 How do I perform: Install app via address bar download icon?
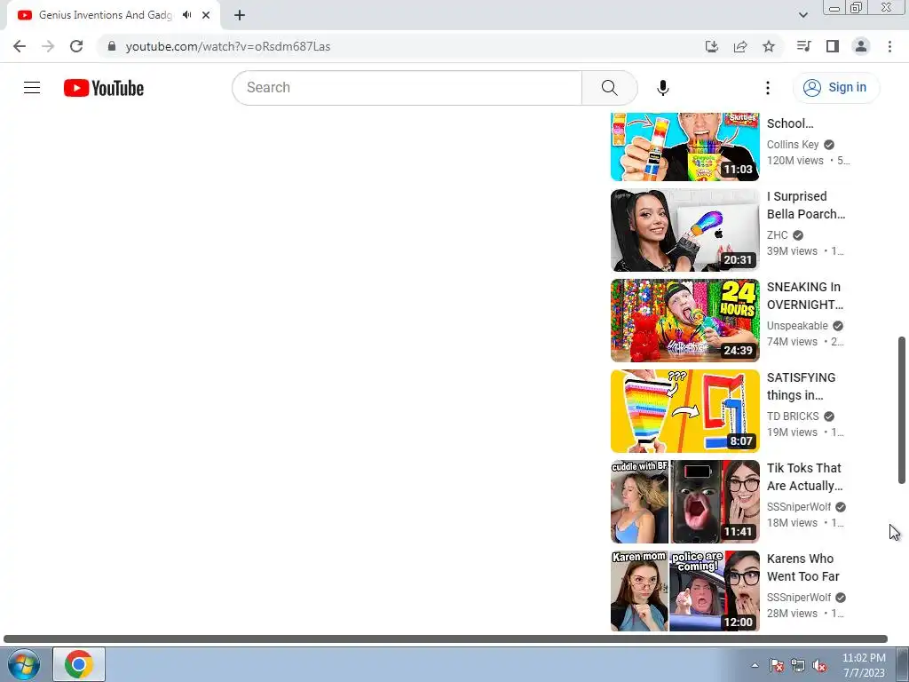click(x=711, y=46)
